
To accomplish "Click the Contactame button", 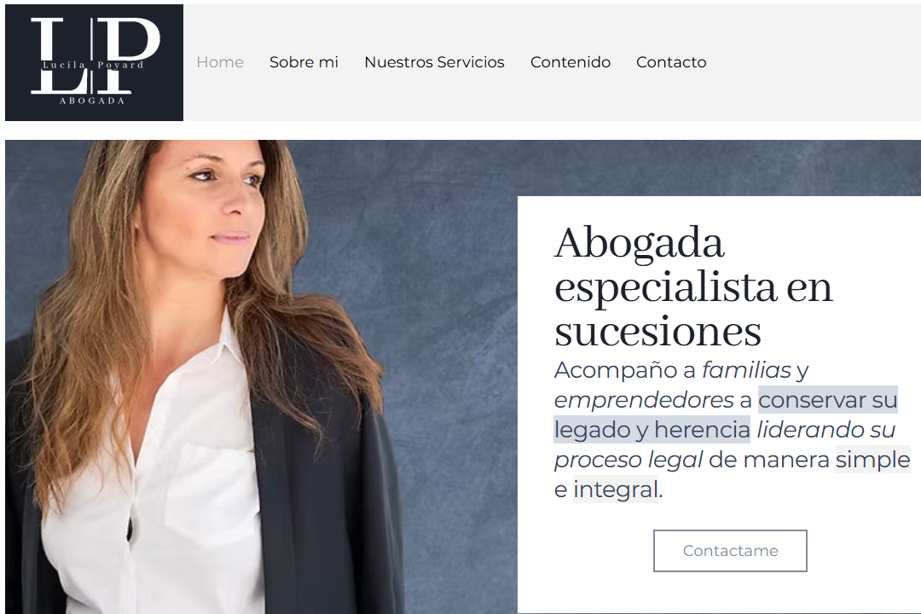I will [x=730, y=551].
